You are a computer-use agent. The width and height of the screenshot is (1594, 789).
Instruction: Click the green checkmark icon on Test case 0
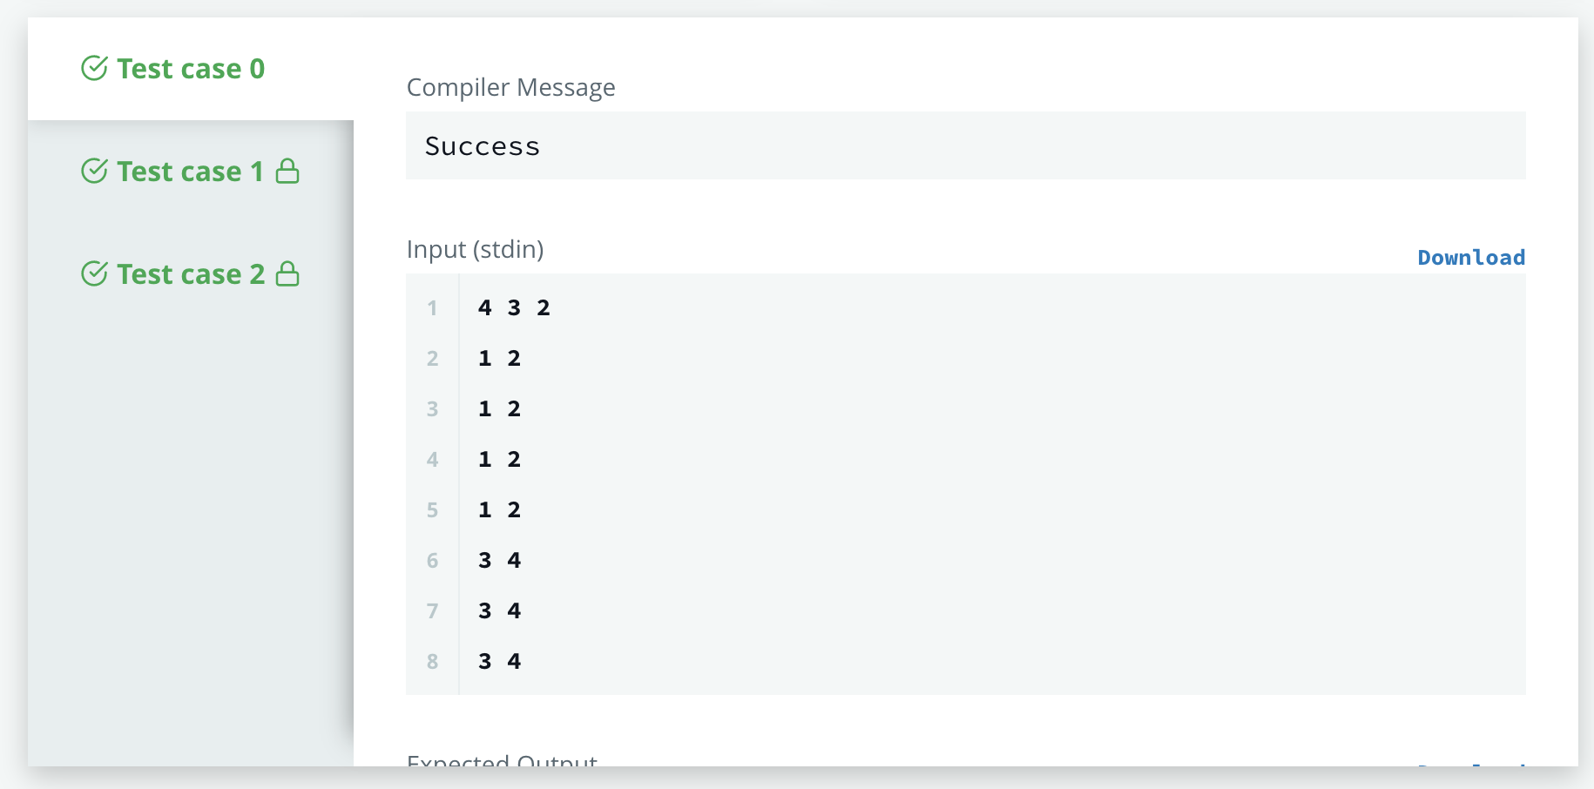[x=94, y=67]
